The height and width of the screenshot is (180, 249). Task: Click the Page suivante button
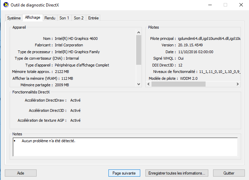coord(124,173)
